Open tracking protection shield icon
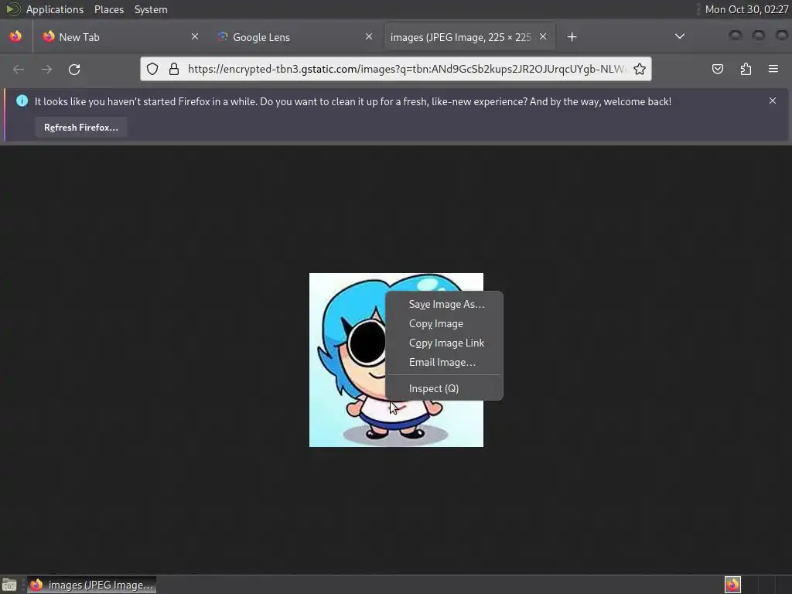 coord(152,69)
